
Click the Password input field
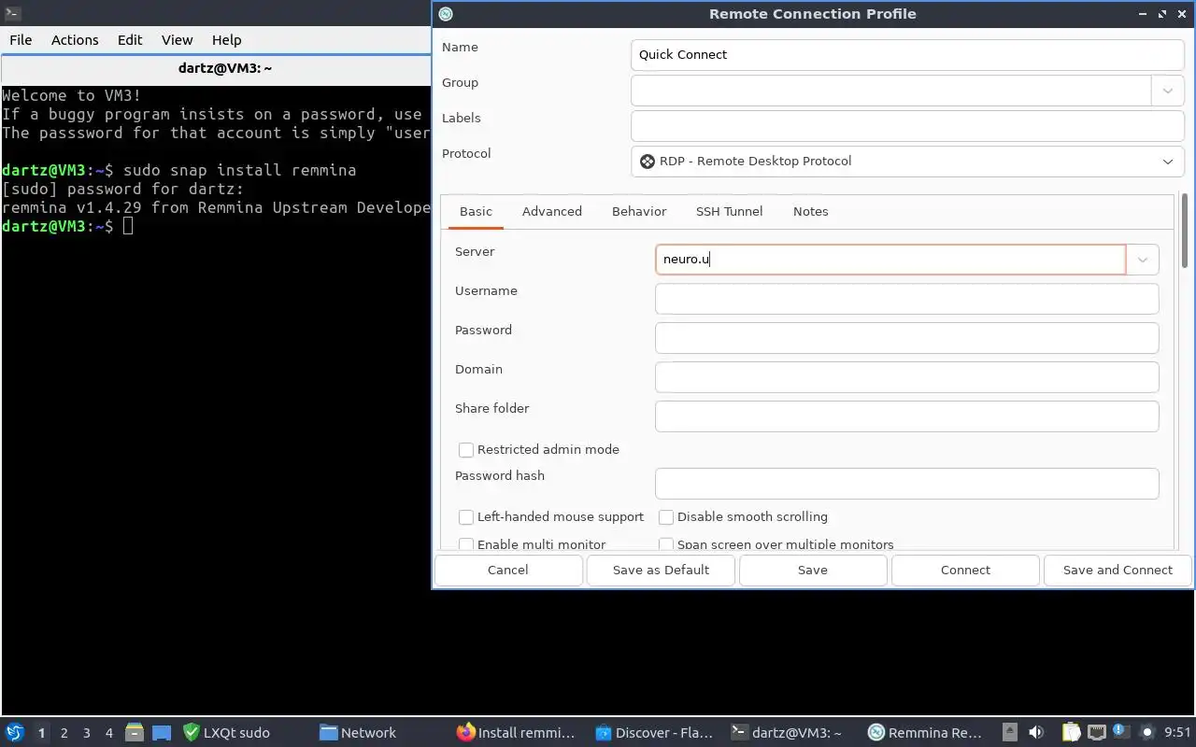click(x=907, y=338)
